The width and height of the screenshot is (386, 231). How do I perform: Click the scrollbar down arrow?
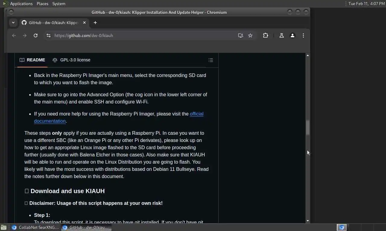308,221
